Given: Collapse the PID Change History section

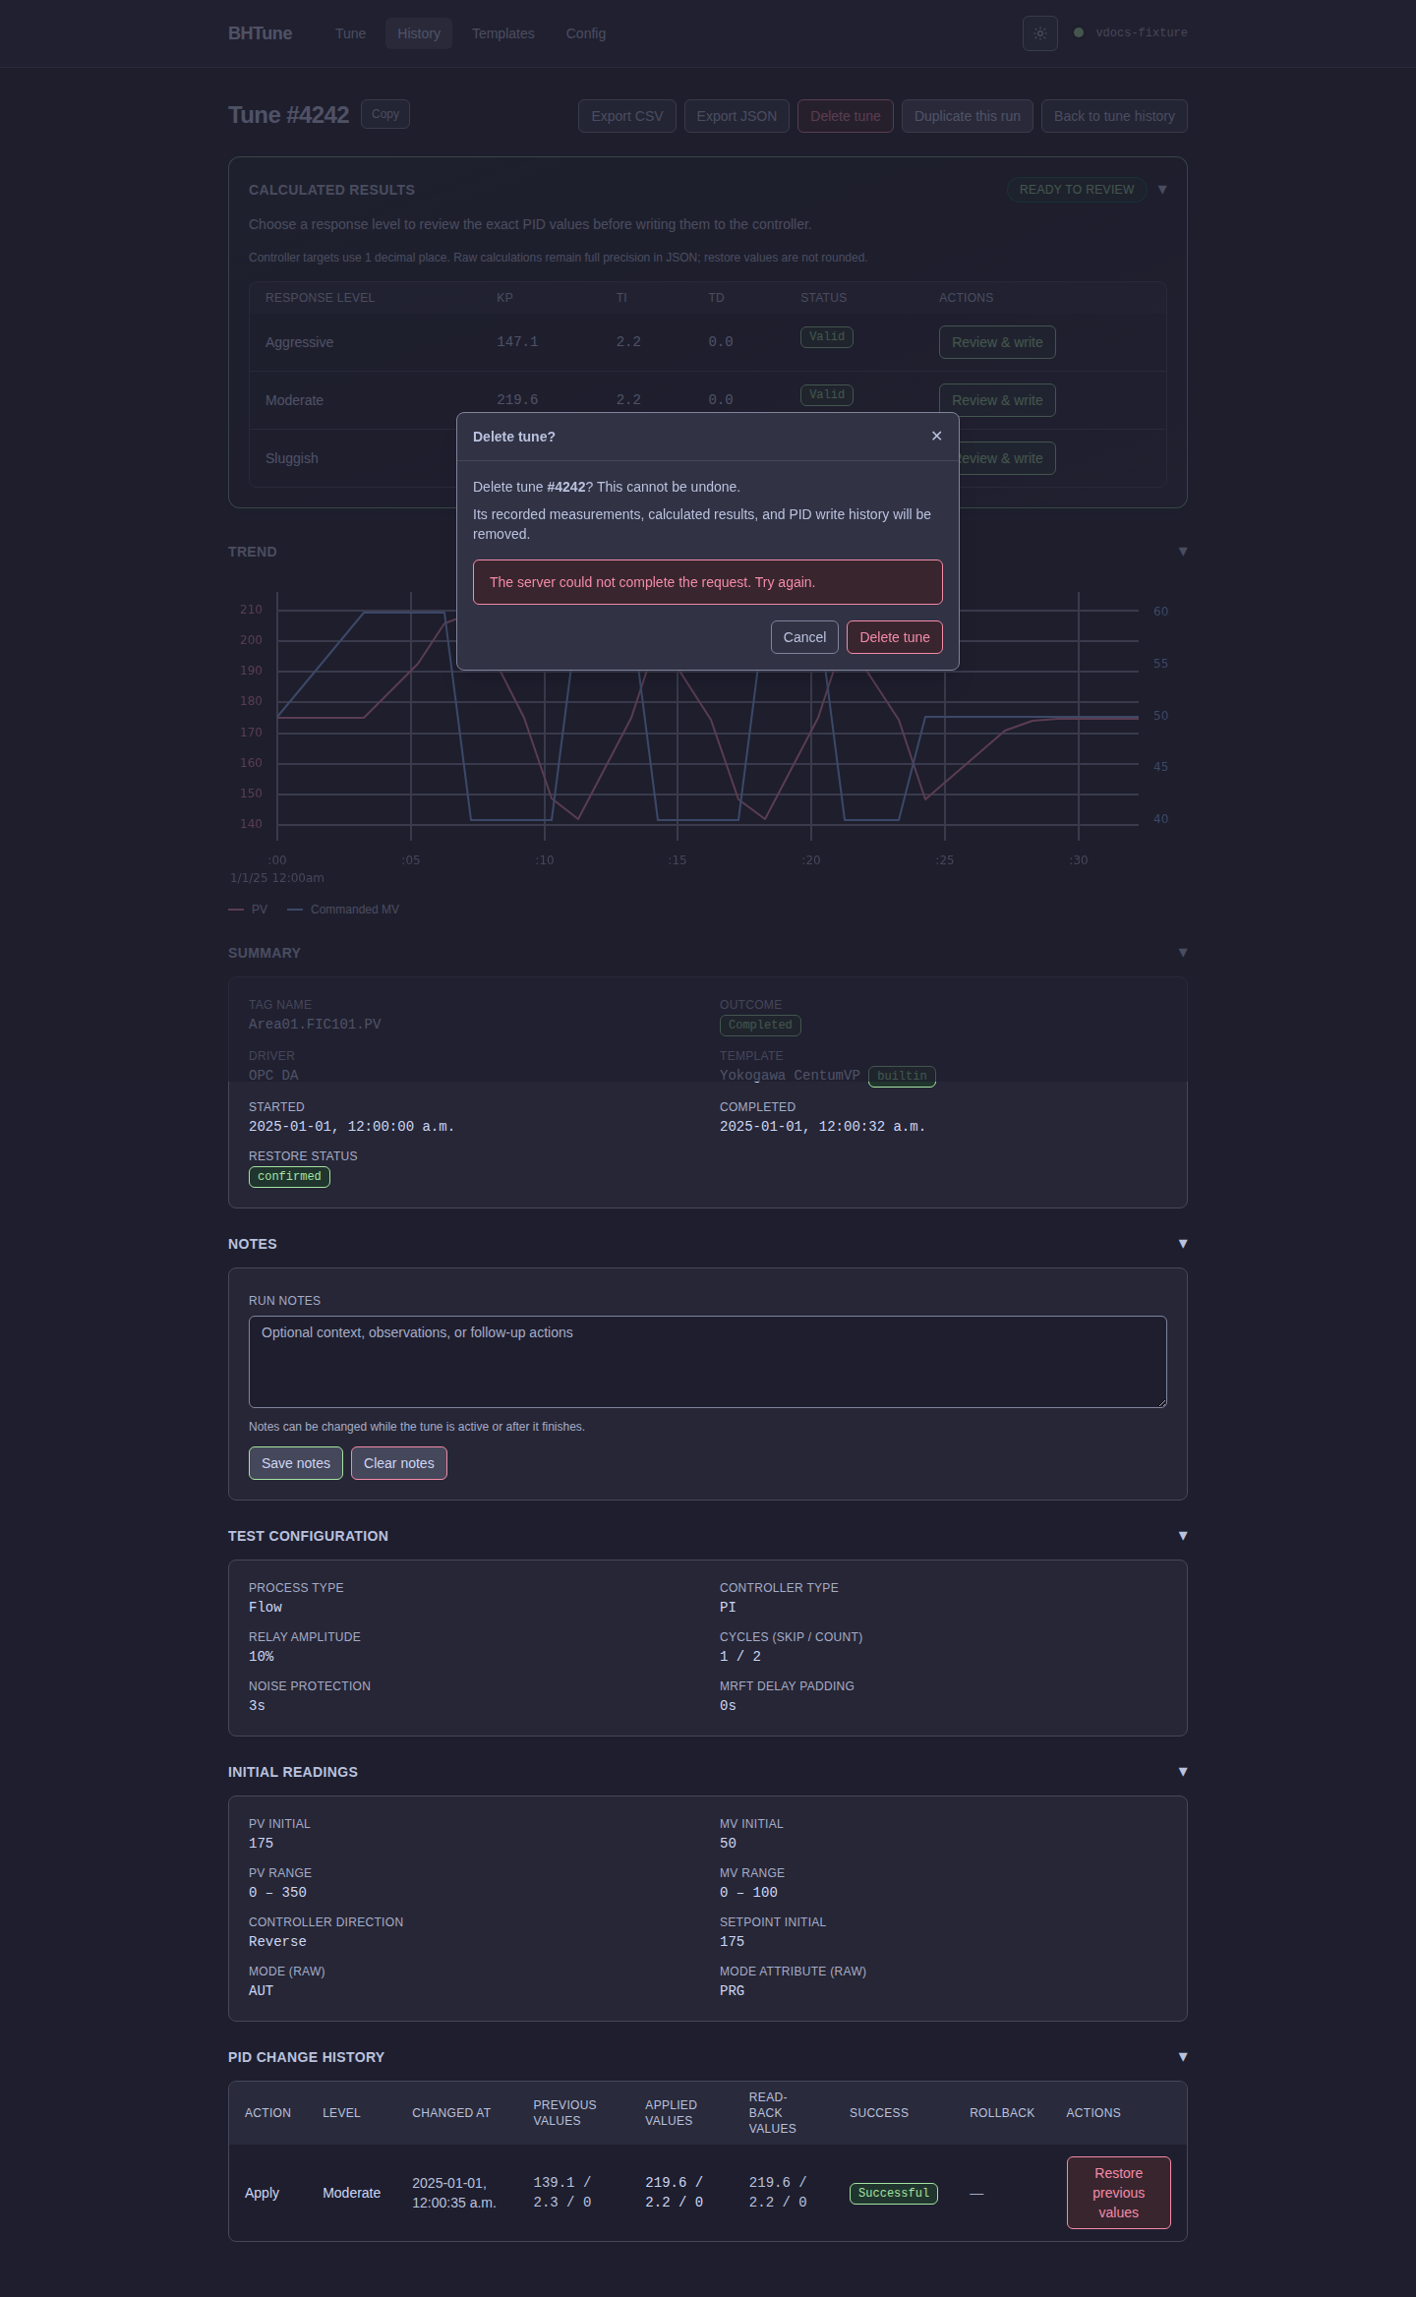Looking at the screenshot, I should [x=1183, y=2057].
